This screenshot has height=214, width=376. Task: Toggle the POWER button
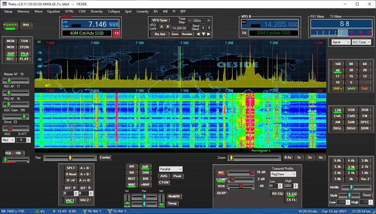pyautogui.click(x=10, y=25)
